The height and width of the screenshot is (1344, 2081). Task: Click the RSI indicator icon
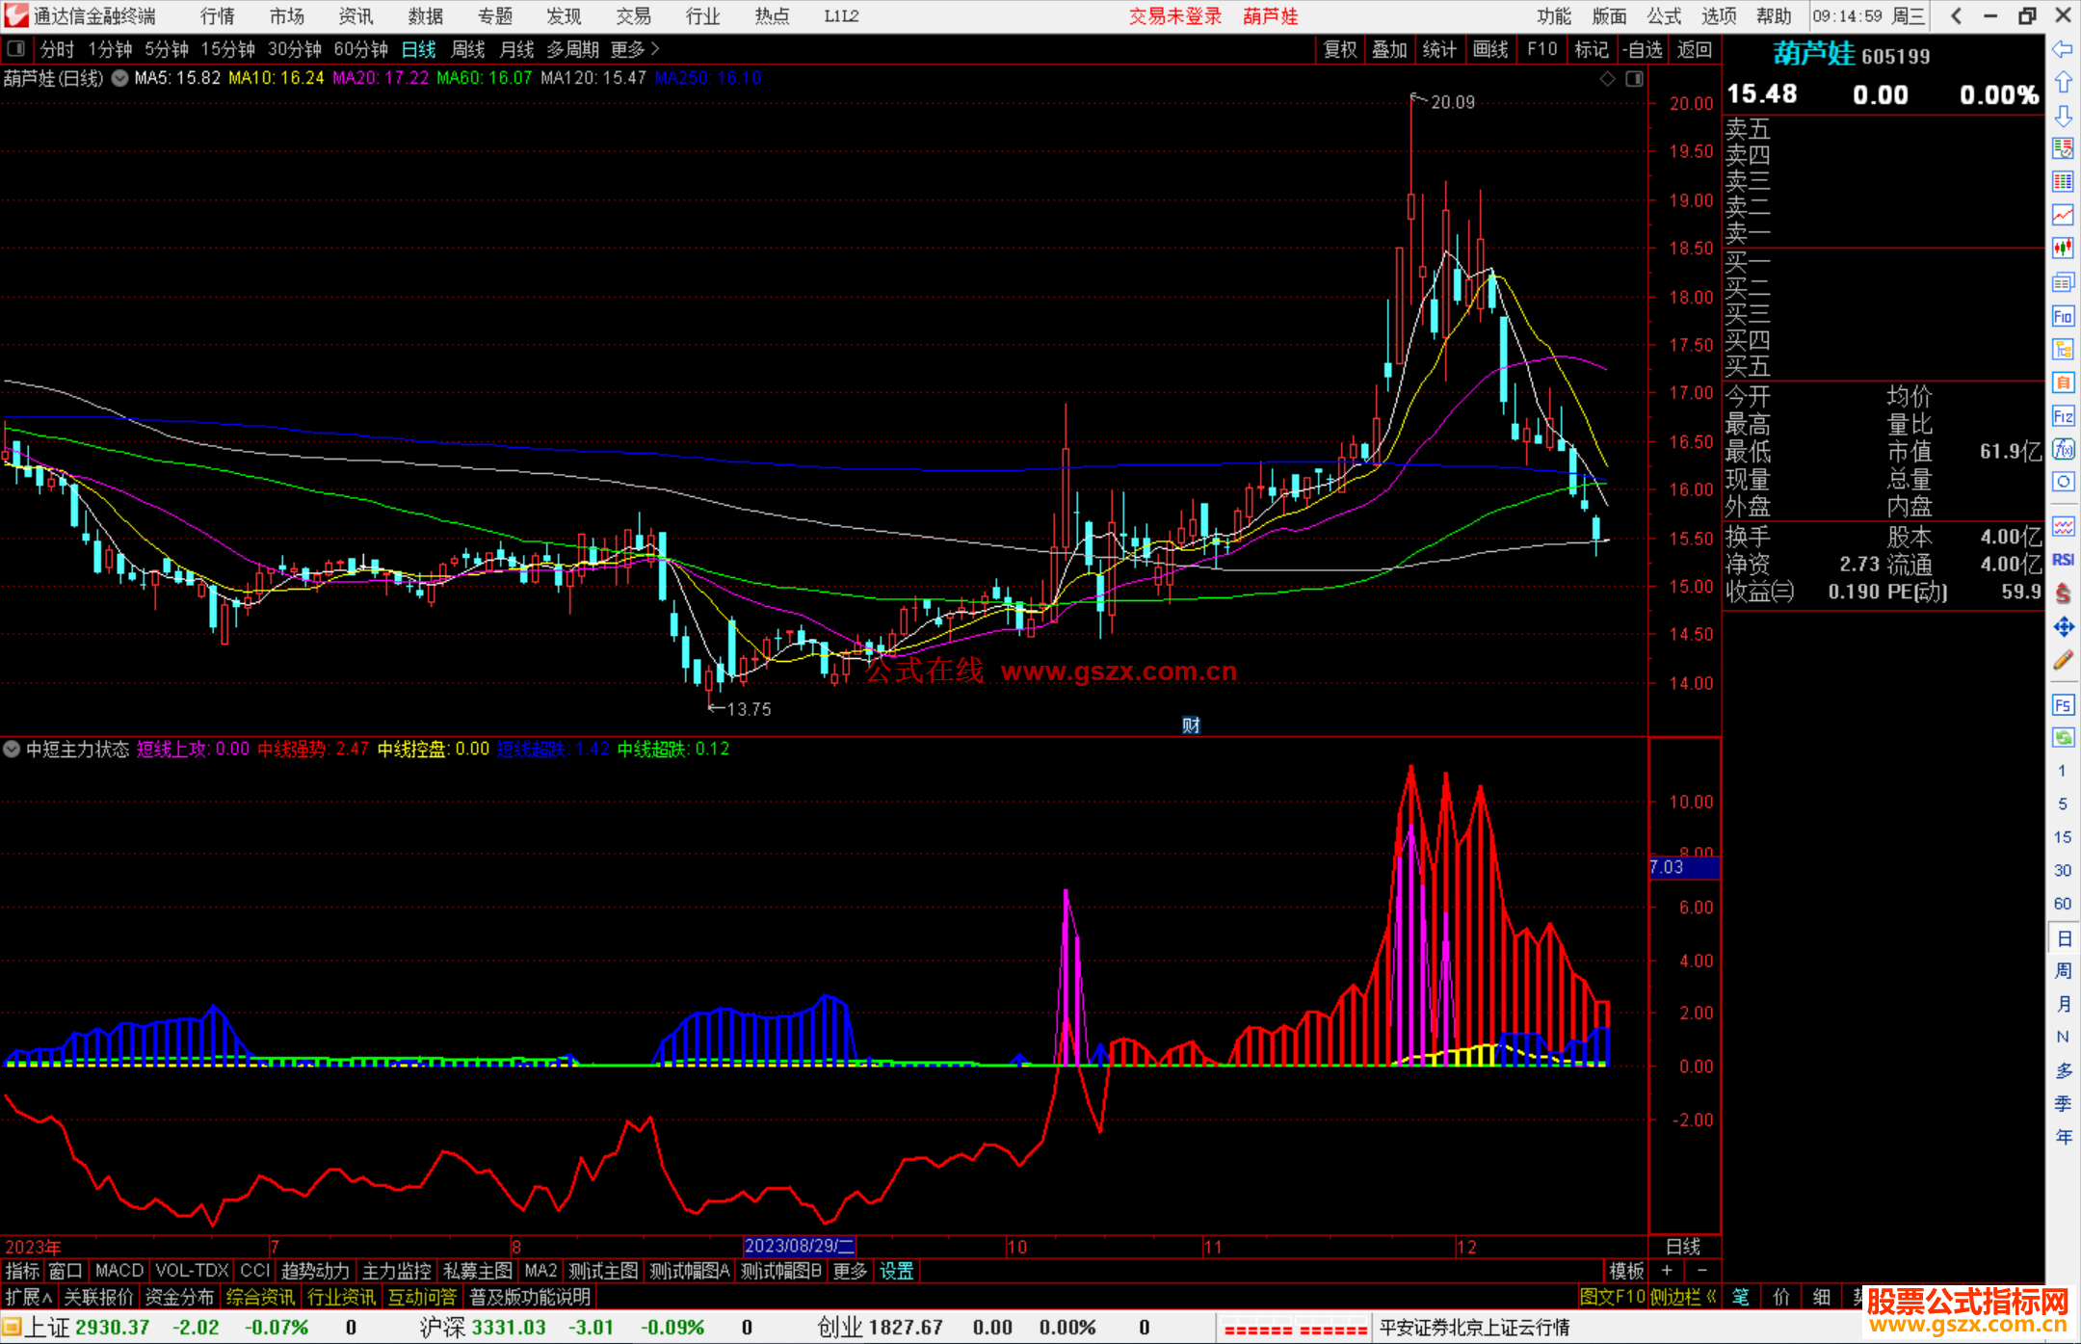[x=2063, y=560]
